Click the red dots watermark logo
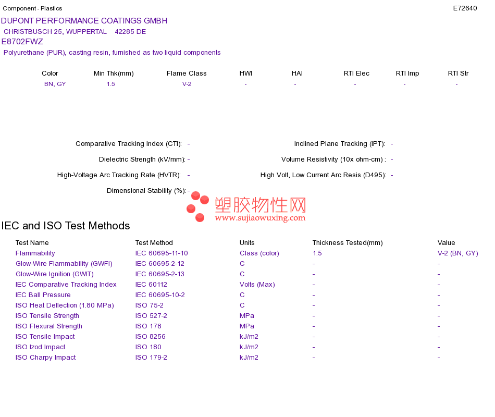The width and height of the screenshot is (495, 417). [x=197, y=206]
